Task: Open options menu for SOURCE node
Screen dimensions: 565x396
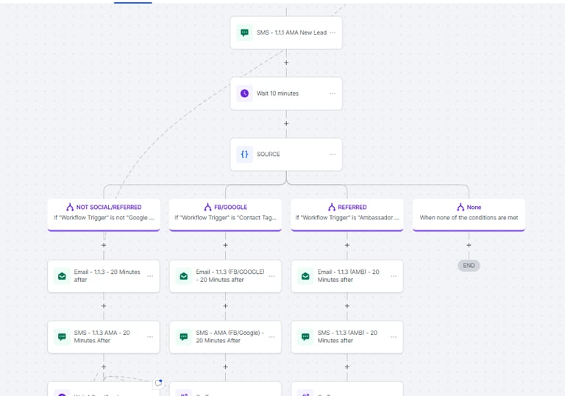Action: pos(333,155)
